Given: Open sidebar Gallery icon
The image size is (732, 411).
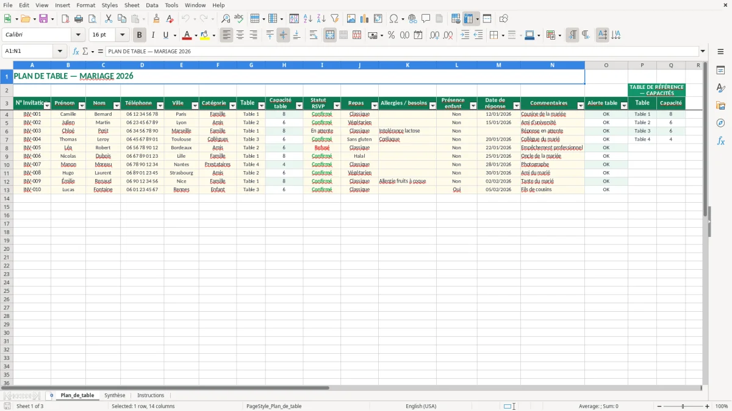Looking at the screenshot, I should coord(720,105).
